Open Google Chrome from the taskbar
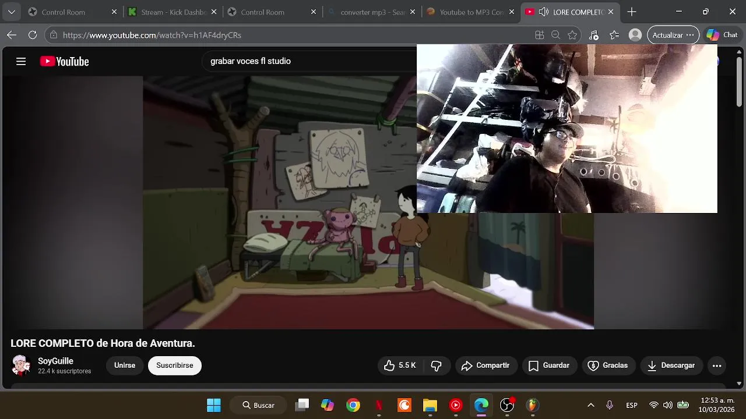This screenshot has width=746, height=419. [353, 405]
